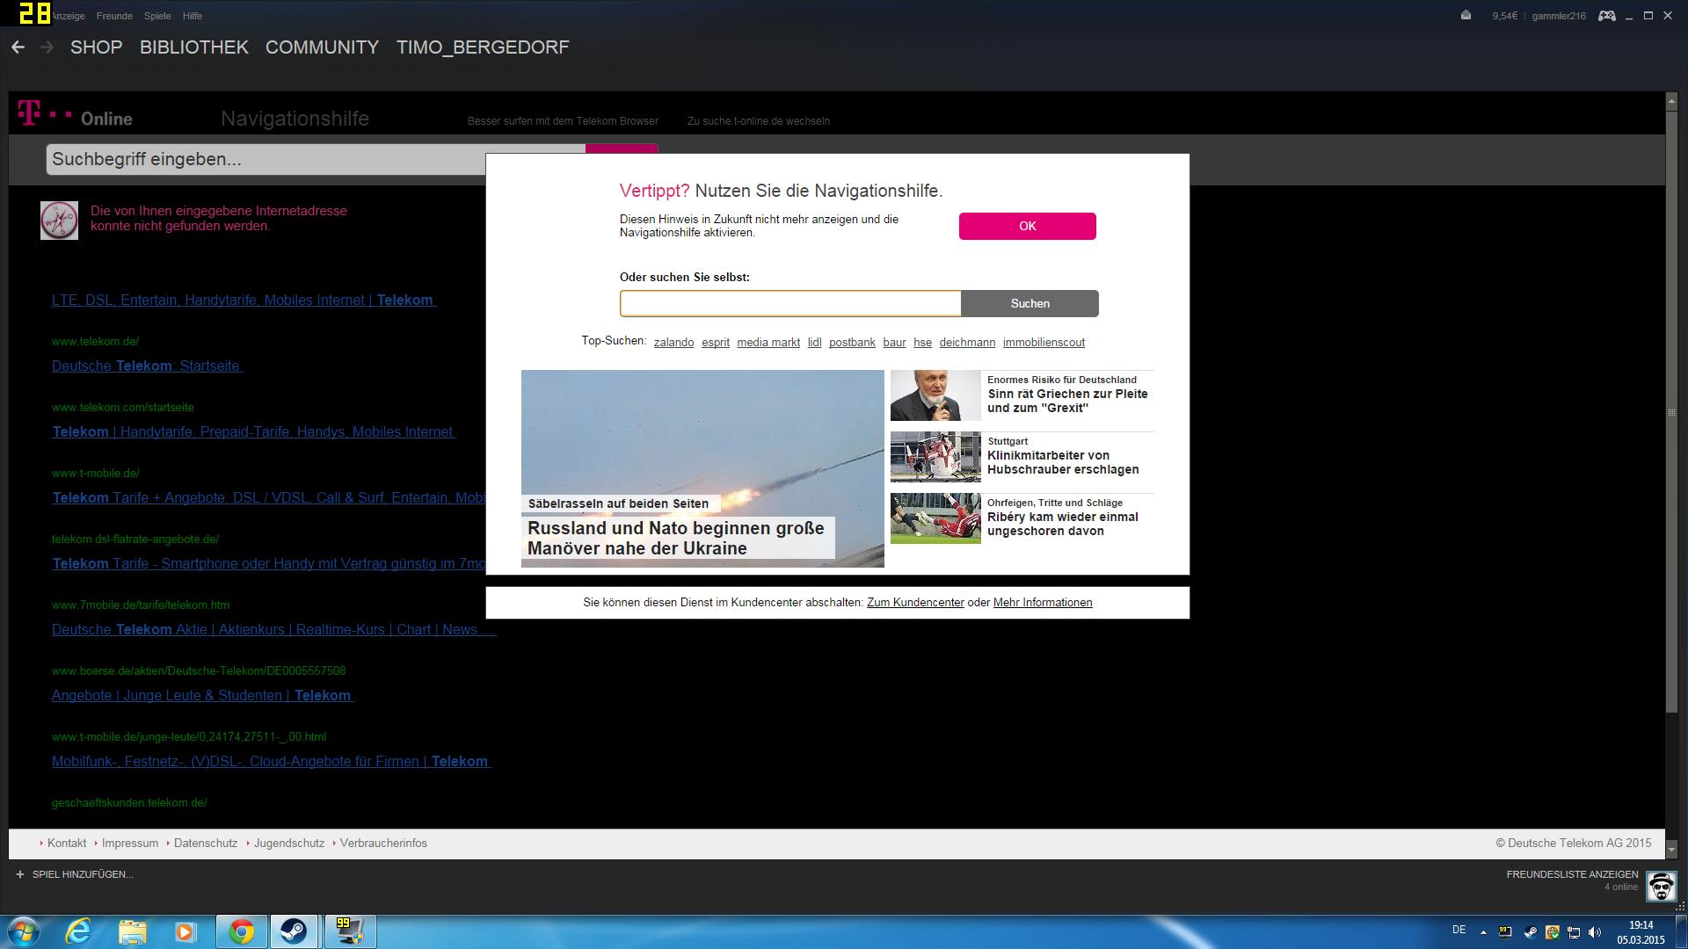Open the Steam inbox envelope icon
Image resolution: width=1688 pixels, height=949 pixels.
point(1466,15)
